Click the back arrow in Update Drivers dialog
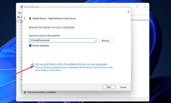The width and height of the screenshot is (171, 103). pos(25,18)
